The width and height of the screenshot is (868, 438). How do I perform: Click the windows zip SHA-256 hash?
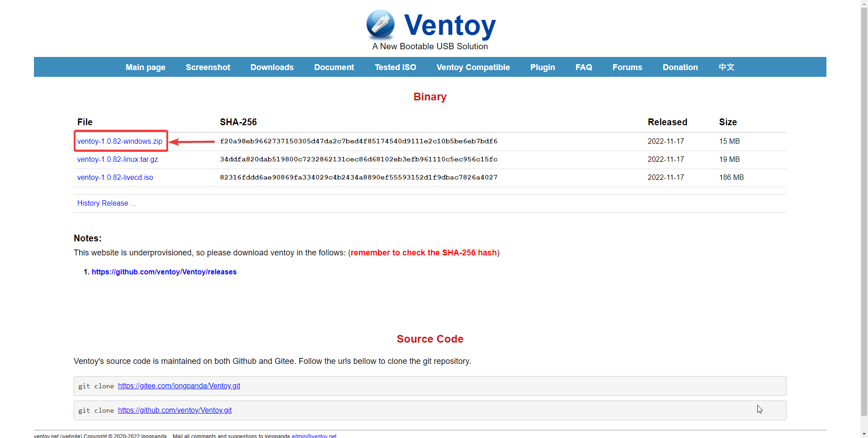359,141
